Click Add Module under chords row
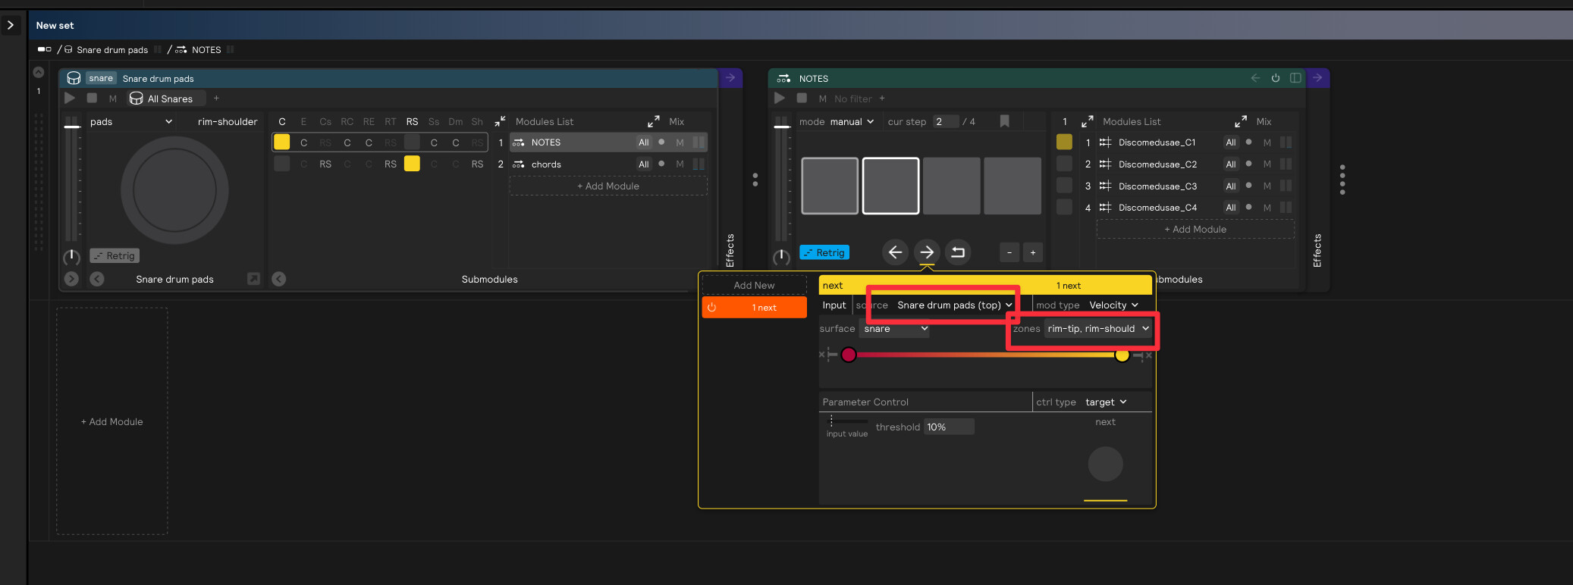1573x585 pixels. pos(608,186)
